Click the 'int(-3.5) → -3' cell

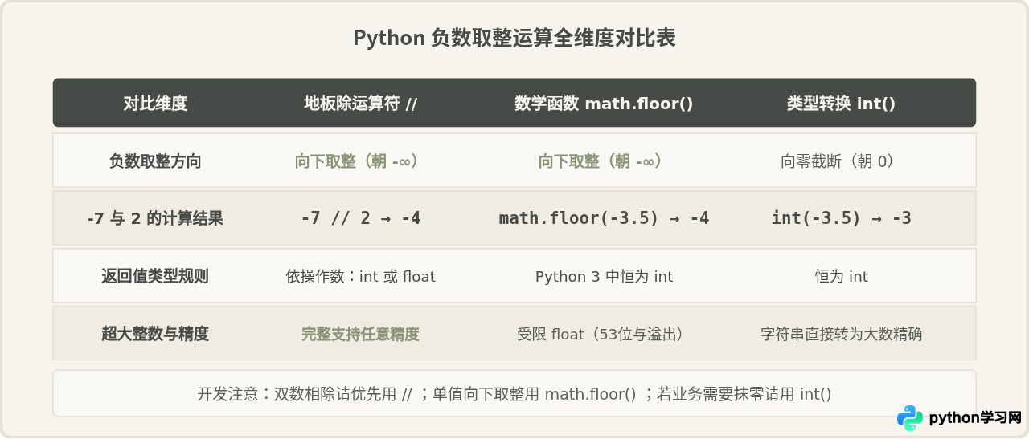click(841, 218)
